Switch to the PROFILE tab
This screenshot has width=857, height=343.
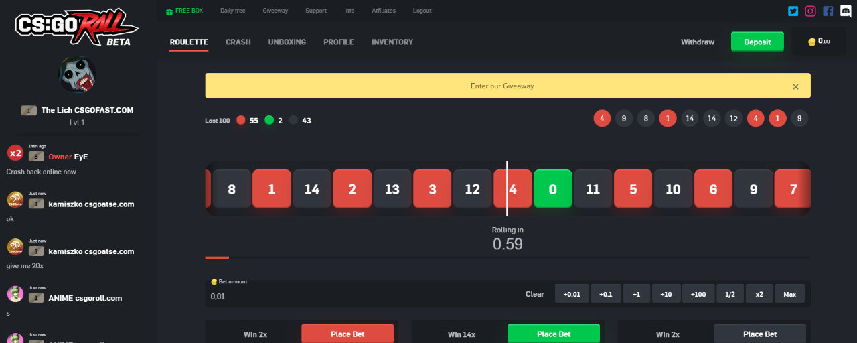tap(339, 42)
